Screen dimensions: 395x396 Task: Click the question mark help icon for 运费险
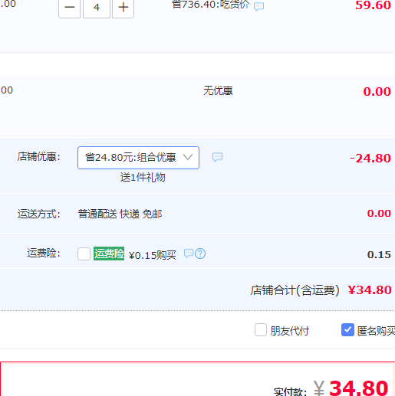(200, 254)
